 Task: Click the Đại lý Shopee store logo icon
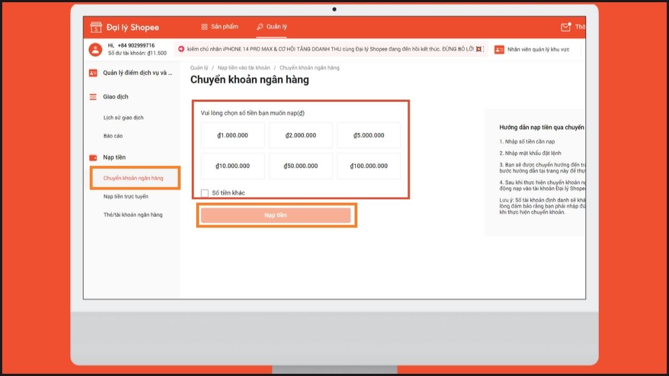(x=96, y=27)
